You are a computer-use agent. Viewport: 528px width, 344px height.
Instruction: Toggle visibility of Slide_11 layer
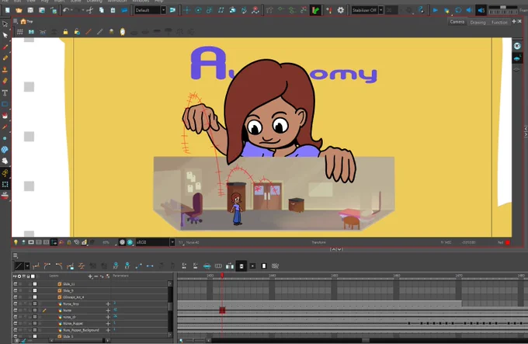pos(16,284)
